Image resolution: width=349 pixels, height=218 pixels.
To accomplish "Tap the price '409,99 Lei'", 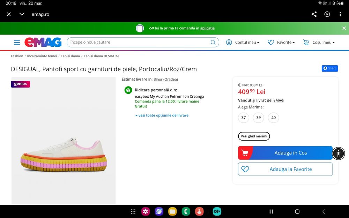I will pos(252,92).
